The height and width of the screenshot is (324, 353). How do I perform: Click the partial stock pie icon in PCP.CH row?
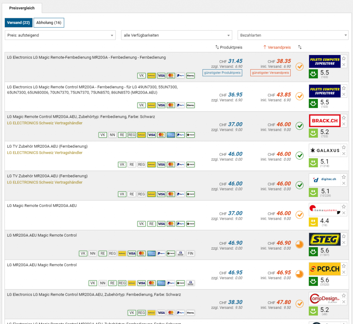300,274
